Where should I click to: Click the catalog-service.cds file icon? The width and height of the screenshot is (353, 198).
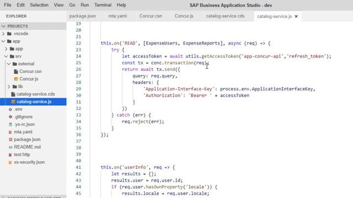click(13, 94)
